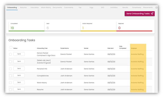Image resolution: width=163 pixels, height=98 pixels.
Task: Open the Onboarding tab
Action: pyautogui.click(x=12, y=7)
